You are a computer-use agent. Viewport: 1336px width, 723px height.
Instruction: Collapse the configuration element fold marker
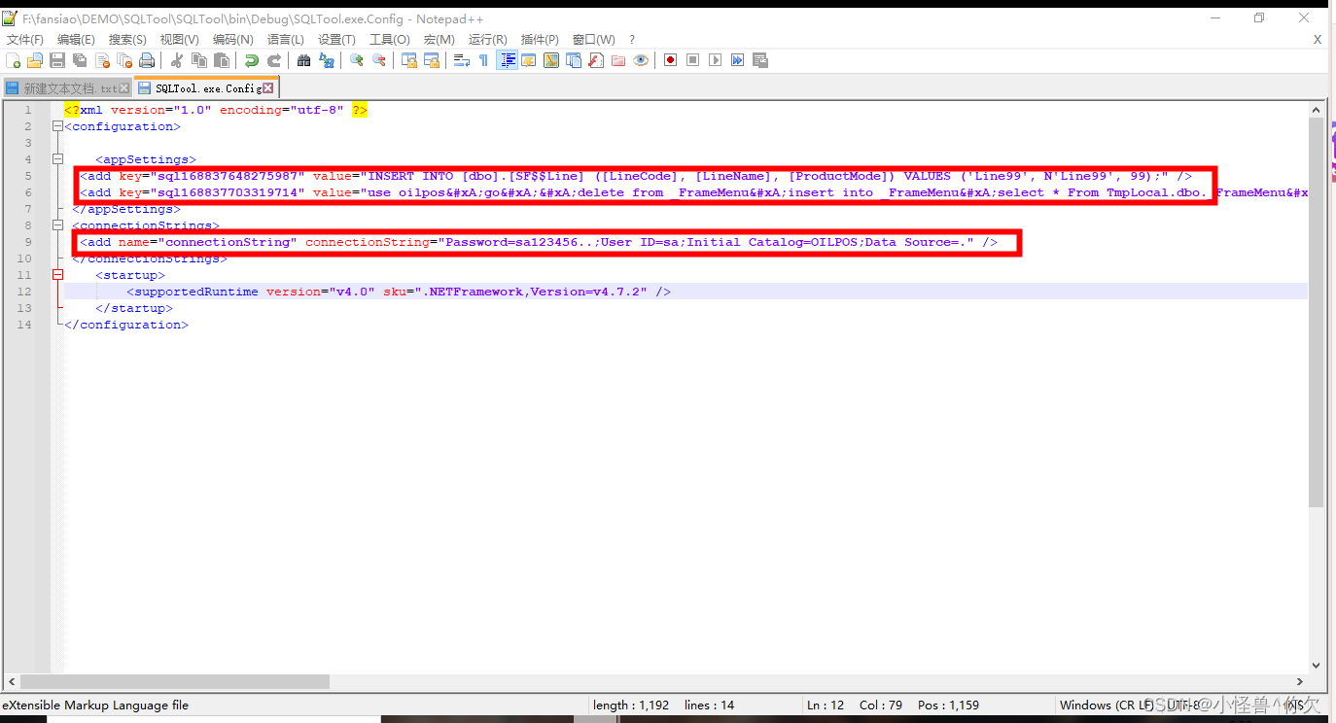coord(57,125)
